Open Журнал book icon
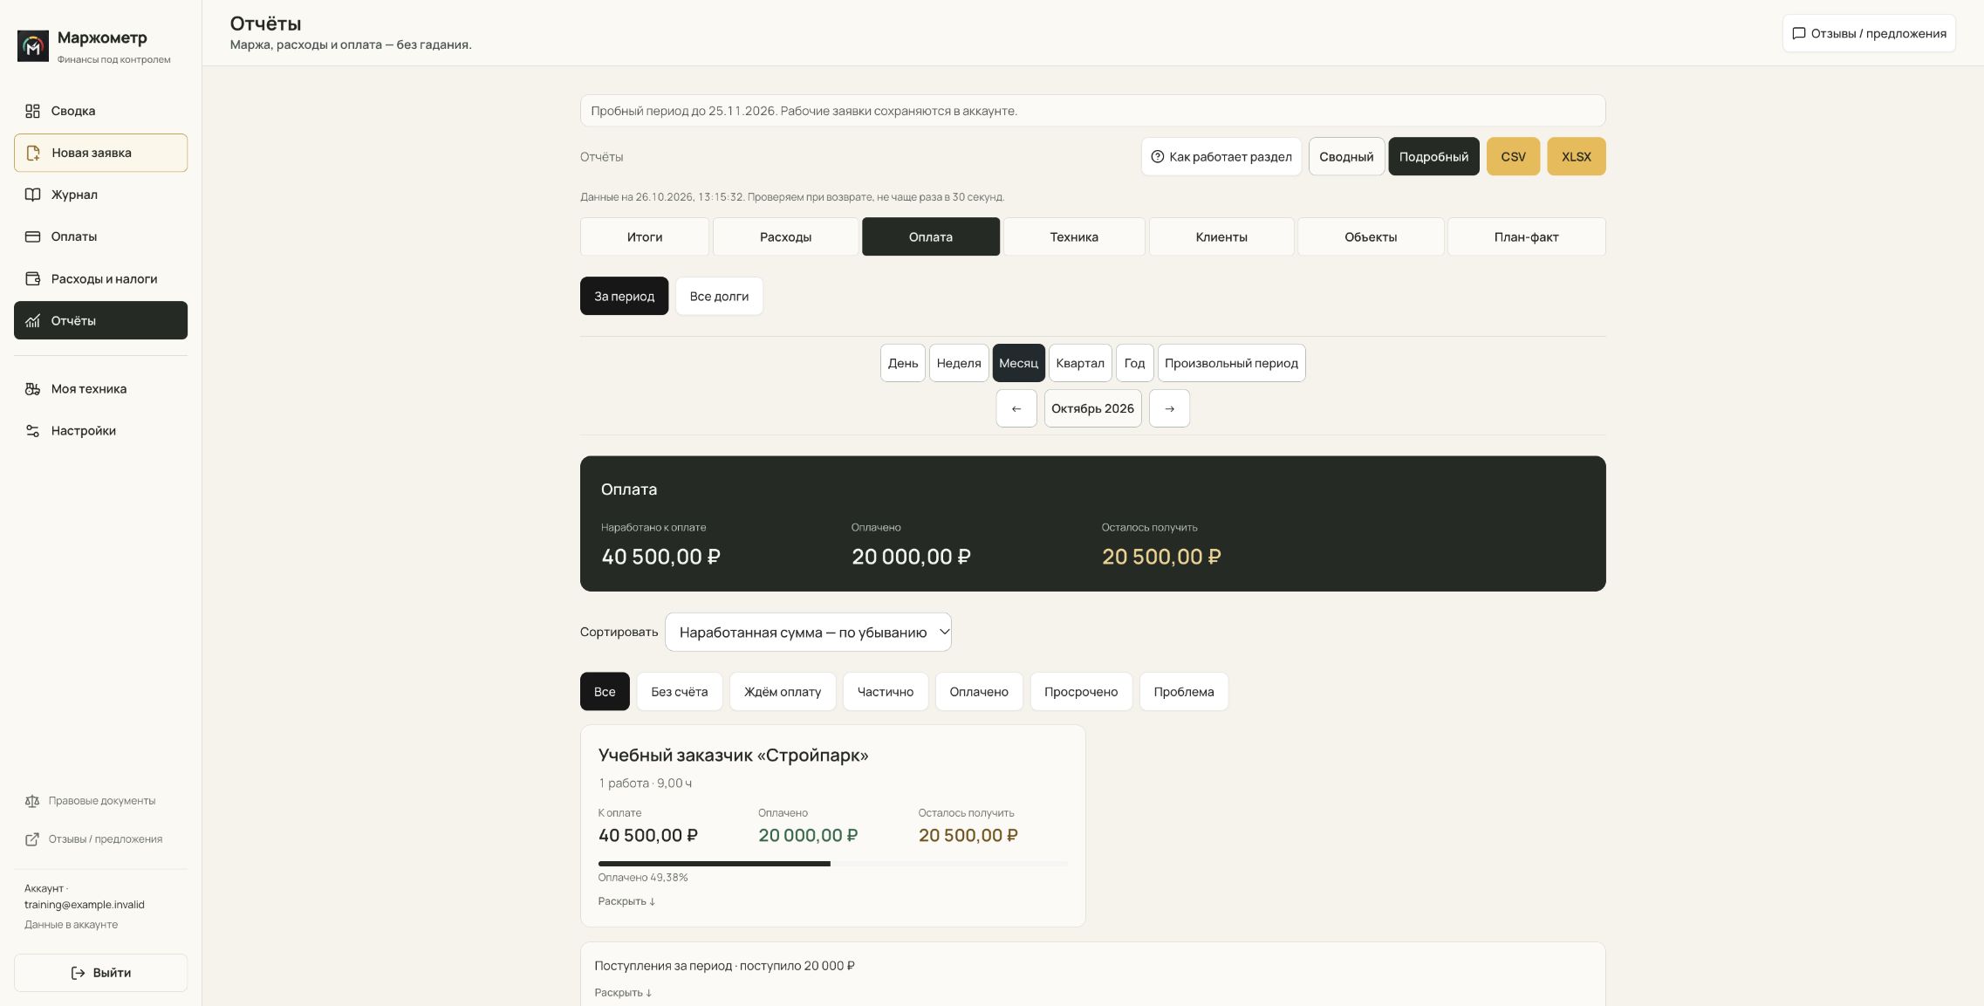1984x1006 pixels. 32,195
